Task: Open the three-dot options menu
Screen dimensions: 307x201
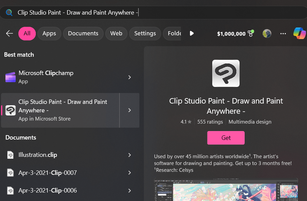Action: [x=283, y=34]
